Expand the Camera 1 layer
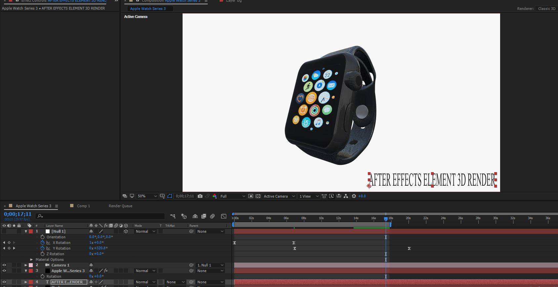Screen dimensions: 558x287 tap(26, 265)
